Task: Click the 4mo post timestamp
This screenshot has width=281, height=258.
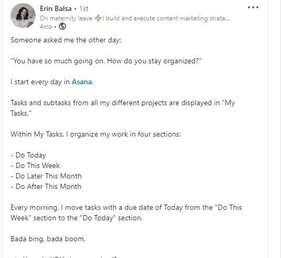Action: click(46, 27)
